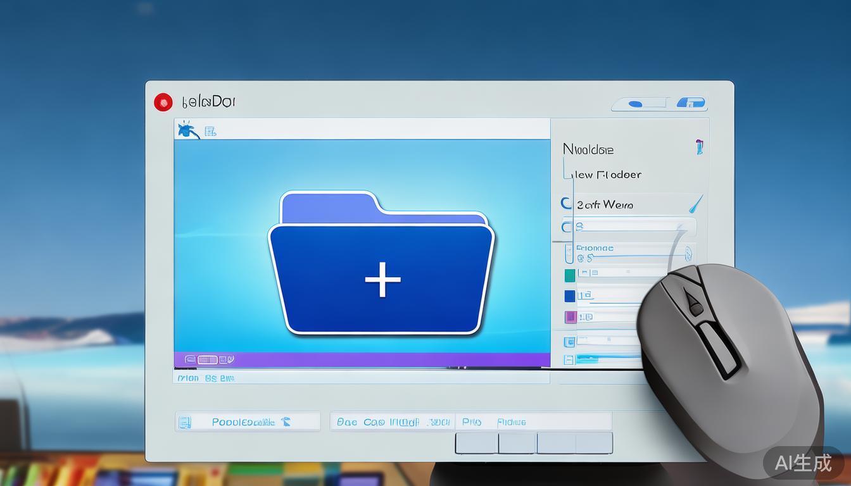851x486 pixels.
Task: Select the teal color swatch in side panel
Action: pyautogui.click(x=569, y=275)
